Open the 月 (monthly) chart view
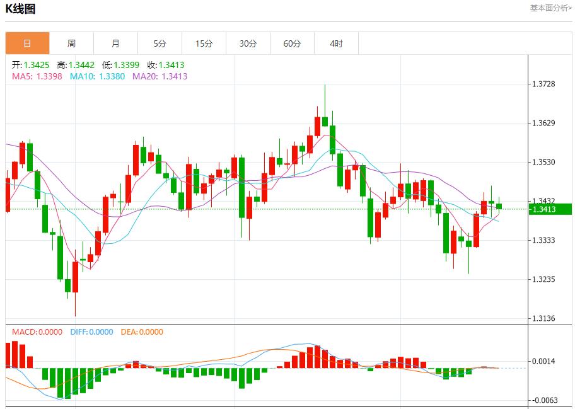The width and height of the screenshot is (575, 409). pos(115,43)
